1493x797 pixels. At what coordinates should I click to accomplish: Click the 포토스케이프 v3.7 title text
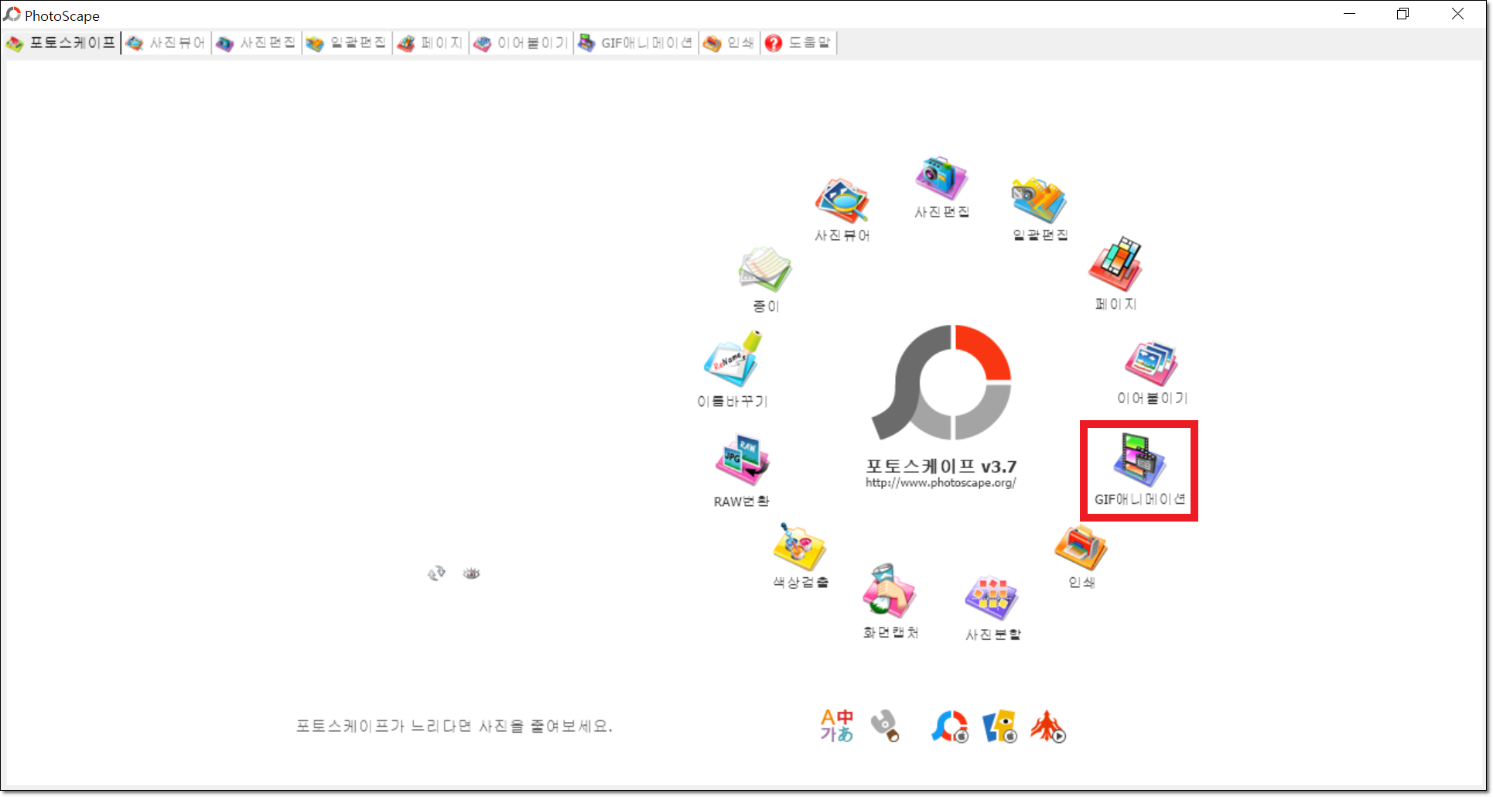pyautogui.click(x=941, y=466)
